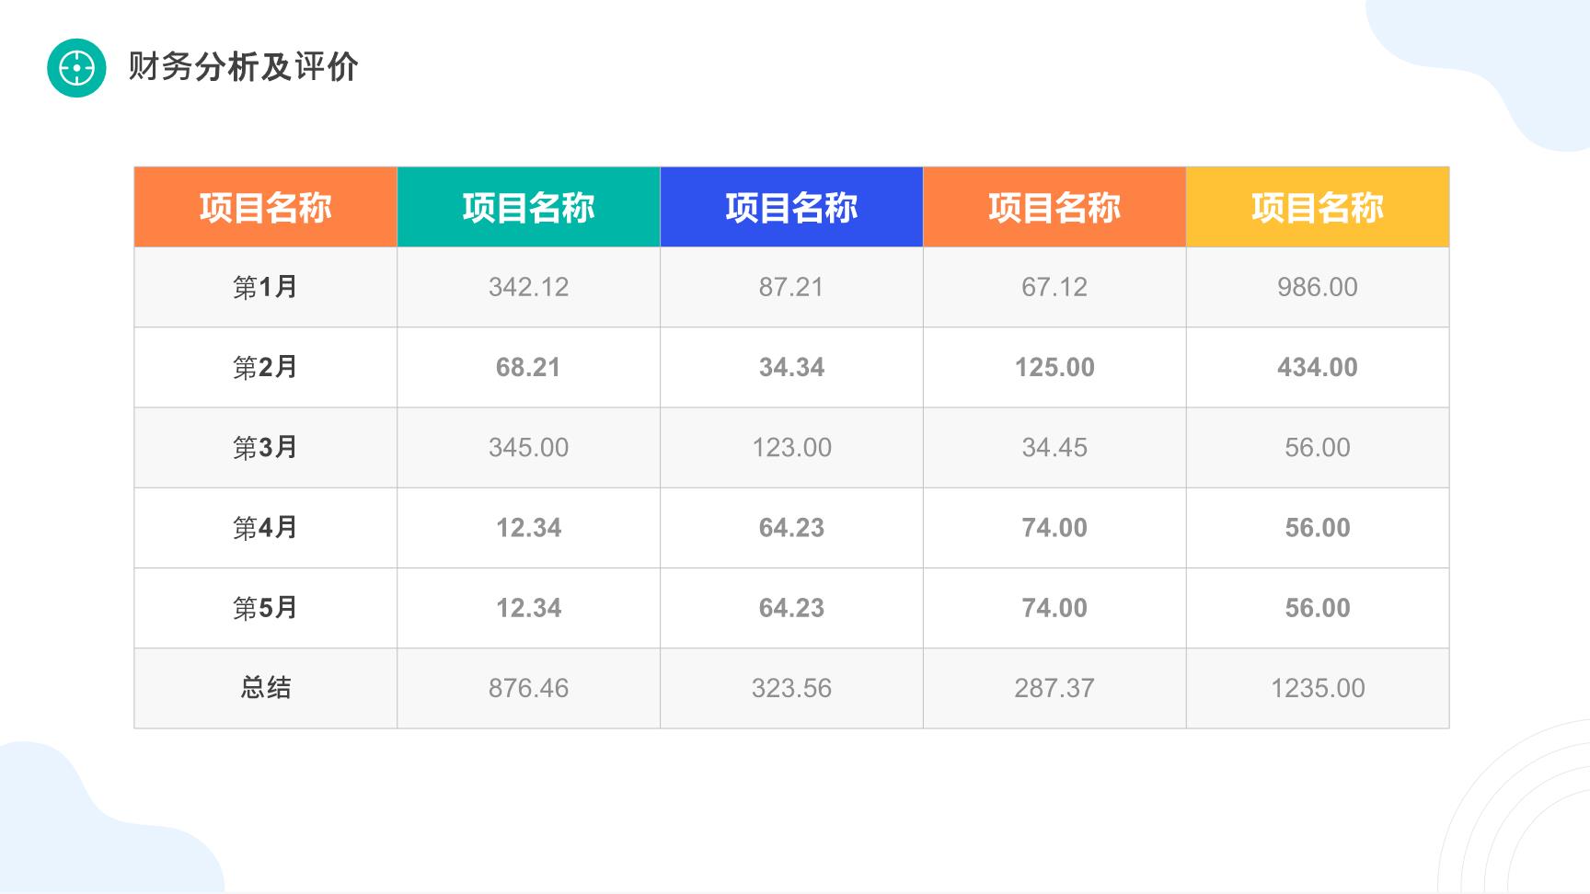Select the cell containing 123.00

pos(791,448)
